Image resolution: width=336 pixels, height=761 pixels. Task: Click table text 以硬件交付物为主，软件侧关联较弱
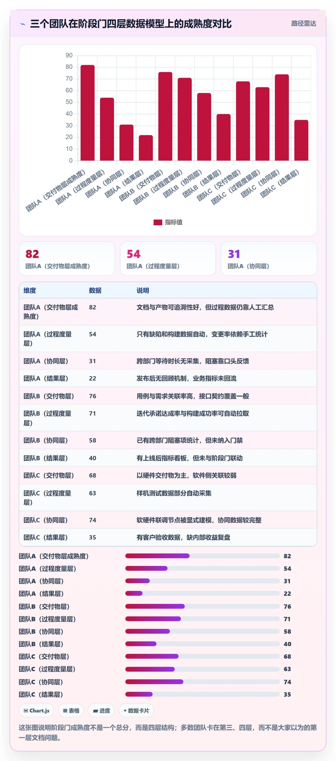click(x=187, y=475)
